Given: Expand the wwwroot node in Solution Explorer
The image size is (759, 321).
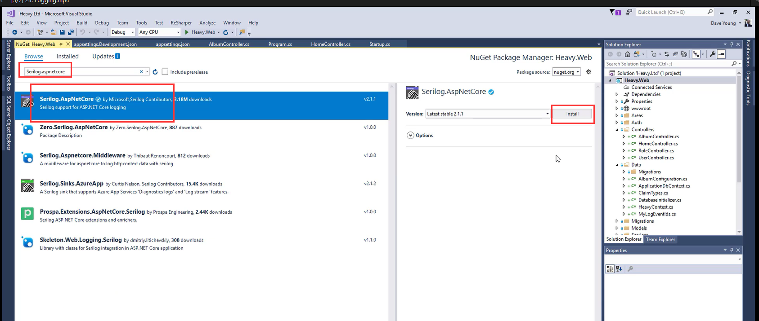Looking at the screenshot, I should coord(617,108).
